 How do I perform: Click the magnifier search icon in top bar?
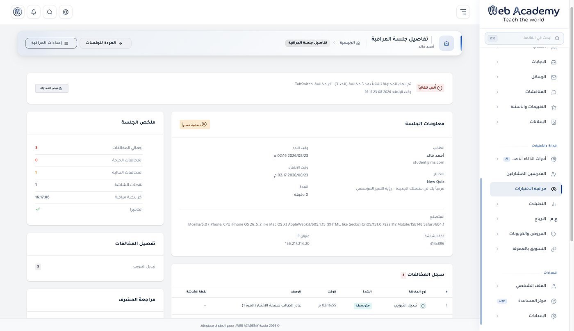point(50,12)
